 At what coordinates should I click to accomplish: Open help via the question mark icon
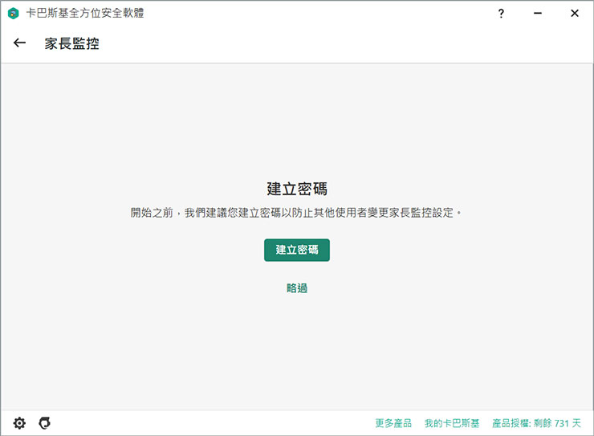click(x=501, y=14)
